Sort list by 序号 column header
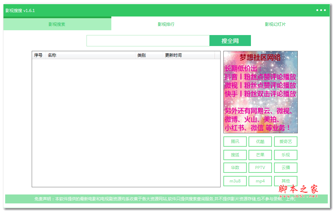 [39, 55]
